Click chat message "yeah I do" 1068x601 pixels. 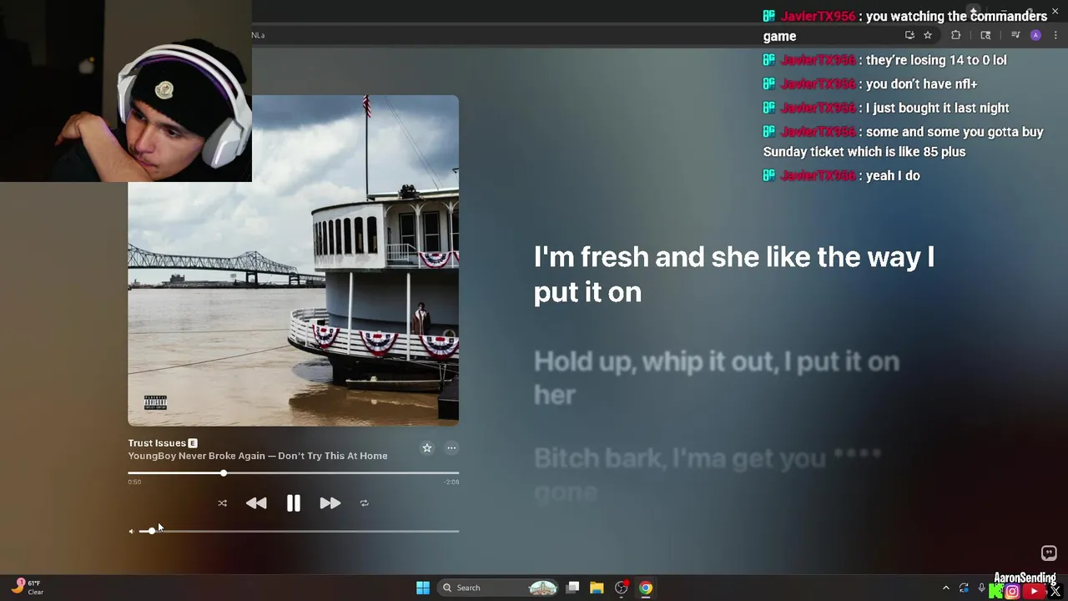[893, 175]
